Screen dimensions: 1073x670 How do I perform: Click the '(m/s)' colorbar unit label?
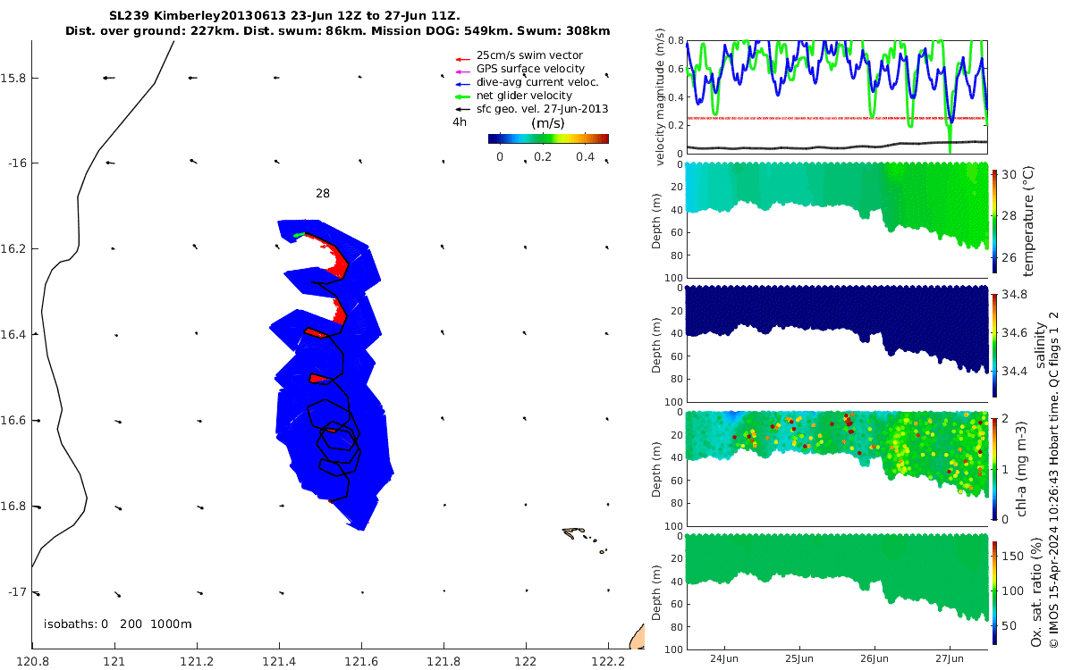547,123
